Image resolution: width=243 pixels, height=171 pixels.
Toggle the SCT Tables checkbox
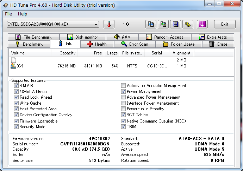123,115
